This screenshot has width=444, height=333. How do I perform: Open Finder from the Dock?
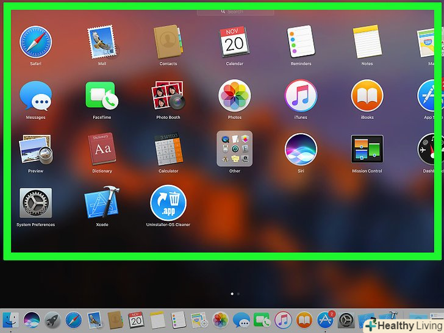tap(11, 320)
